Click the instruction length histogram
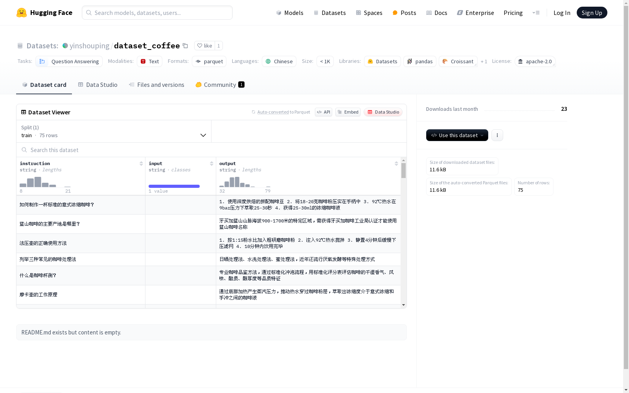The width and height of the screenshot is (629, 393). coord(45,182)
